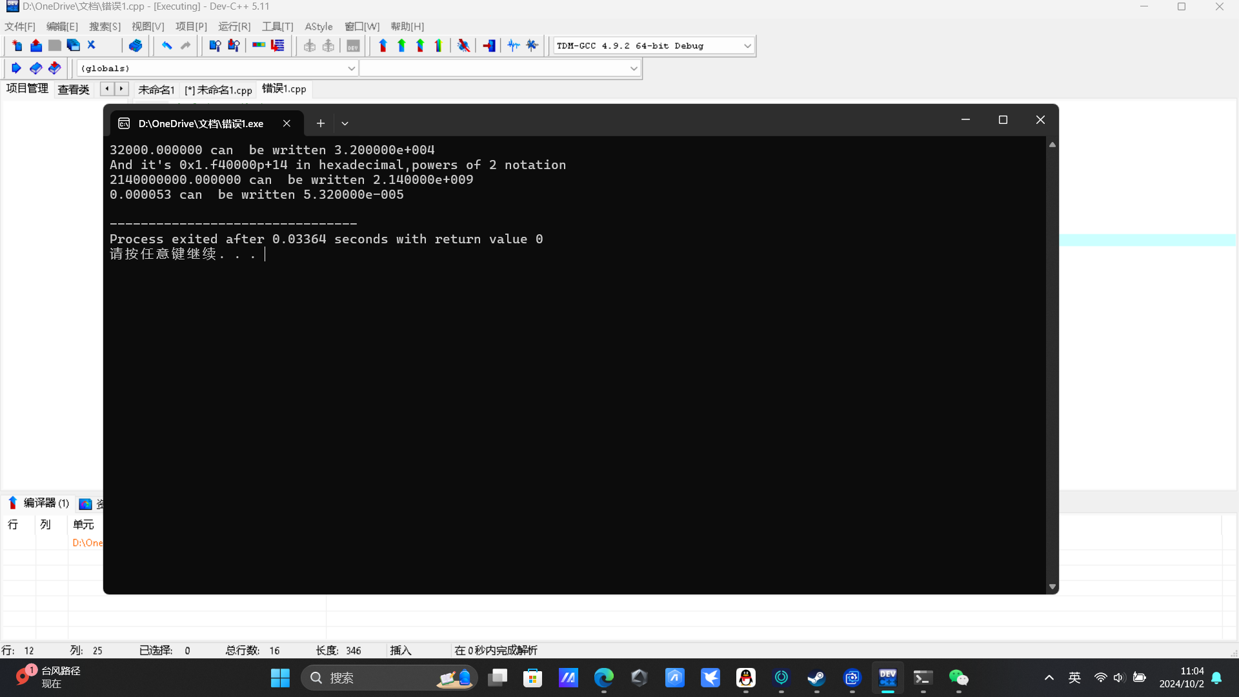This screenshot has width=1239, height=697.
Task: Open the Dev-C++ app in the taskbar
Action: [x=887, y=678]
